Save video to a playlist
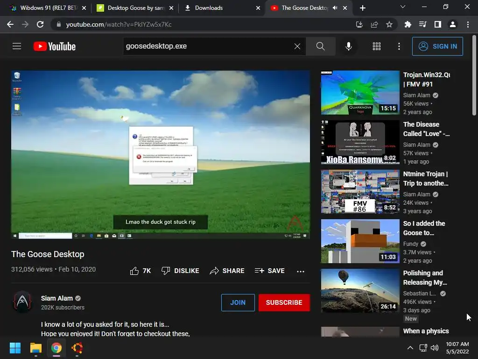Screen dimensions: 478x359 (x=269, y=271)
